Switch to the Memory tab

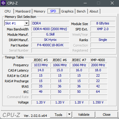[39, 11]
